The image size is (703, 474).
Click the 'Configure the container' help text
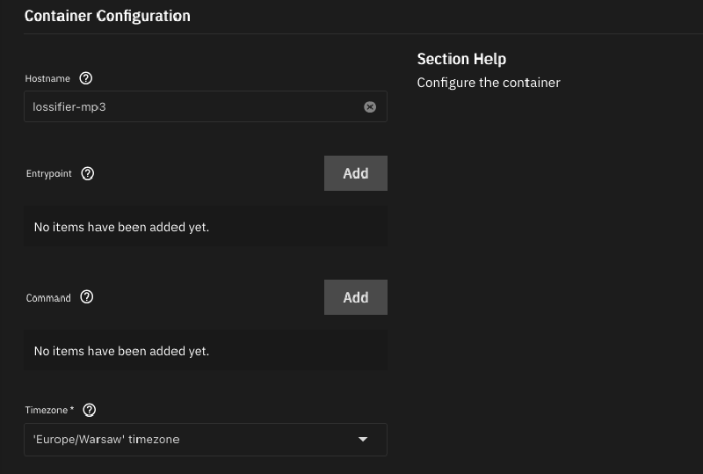pyautogui.click(x=488, y=83)
